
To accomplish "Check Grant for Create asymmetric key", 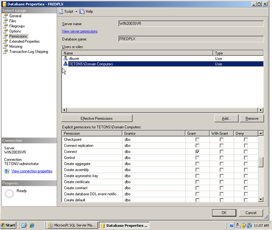I will tap(197, 176).
